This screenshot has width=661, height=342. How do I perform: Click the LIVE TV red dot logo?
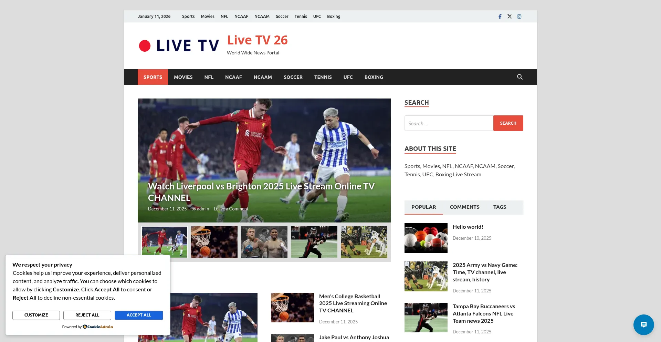(x=145, y=45)
